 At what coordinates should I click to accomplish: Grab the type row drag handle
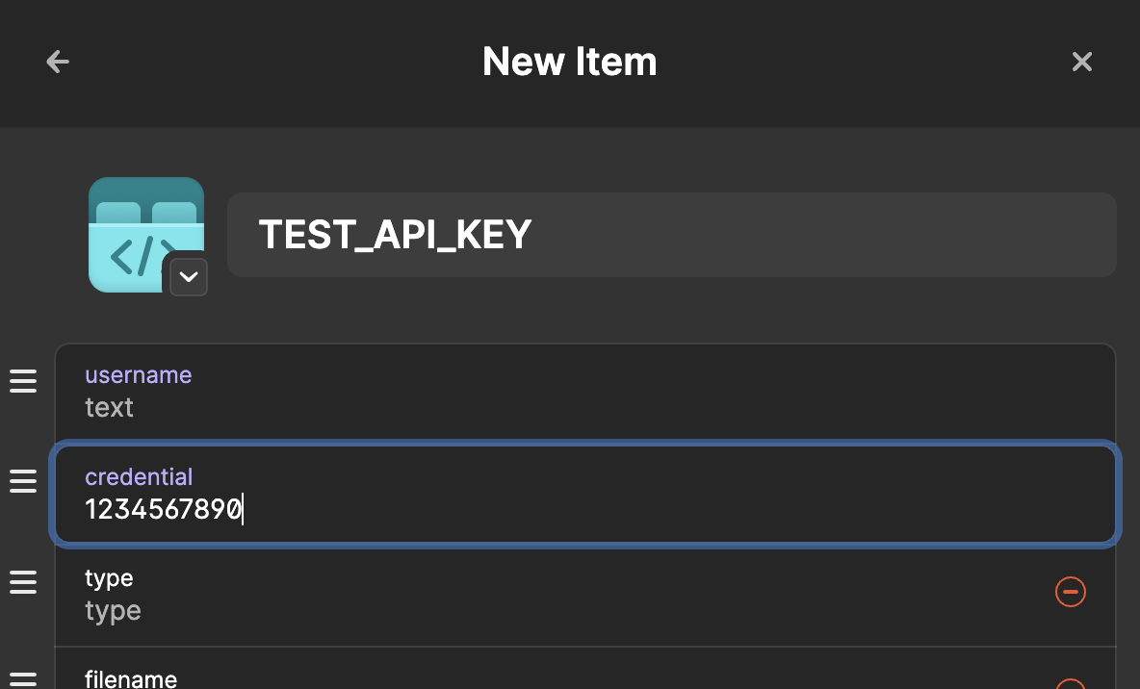pos(23,582)
